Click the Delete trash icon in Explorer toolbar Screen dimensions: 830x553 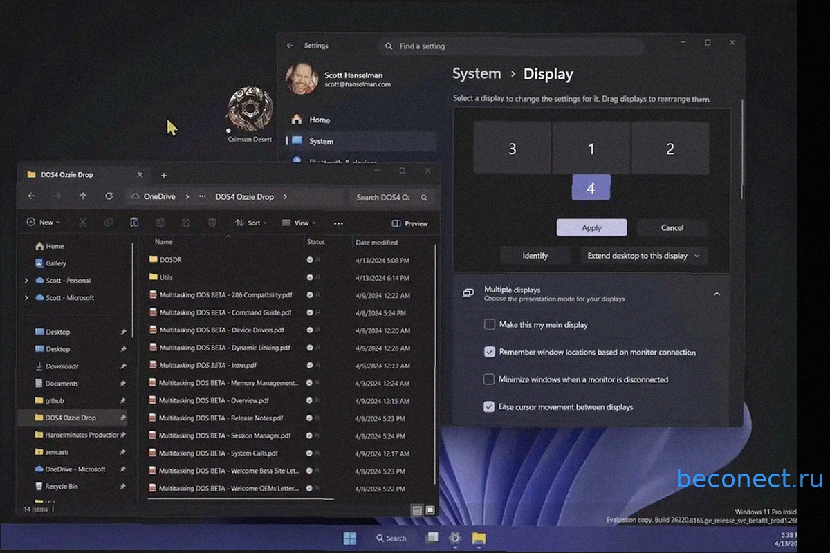coord(212,223)
